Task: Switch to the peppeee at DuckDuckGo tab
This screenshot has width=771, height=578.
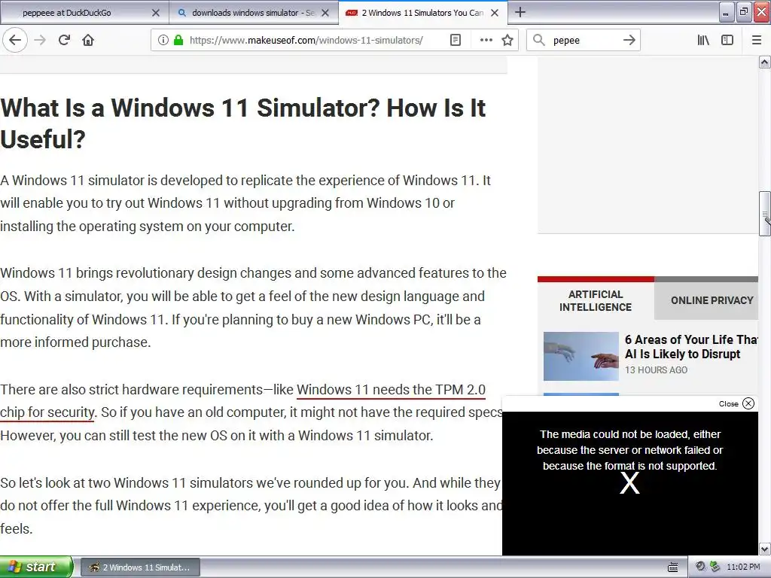Action: point(84,13)
